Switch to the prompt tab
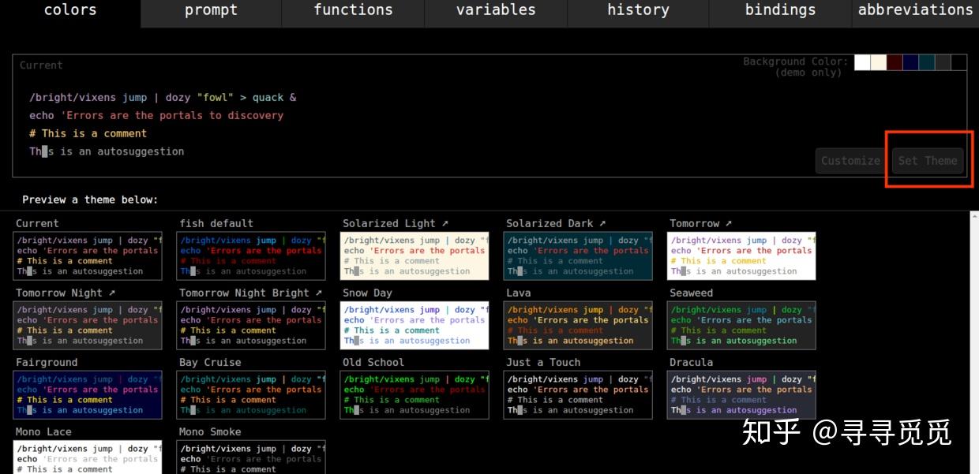 pyautogui.click(x=211, y=11)
